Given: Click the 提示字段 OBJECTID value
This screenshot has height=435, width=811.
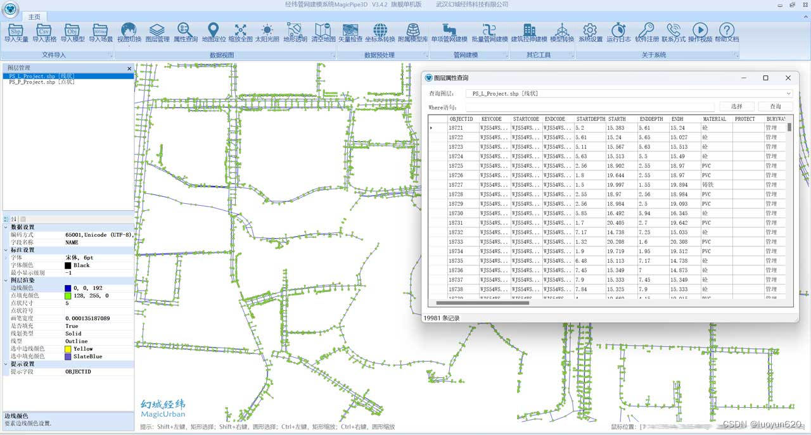Looking at the screenshot, I should [x=98, y=372].
